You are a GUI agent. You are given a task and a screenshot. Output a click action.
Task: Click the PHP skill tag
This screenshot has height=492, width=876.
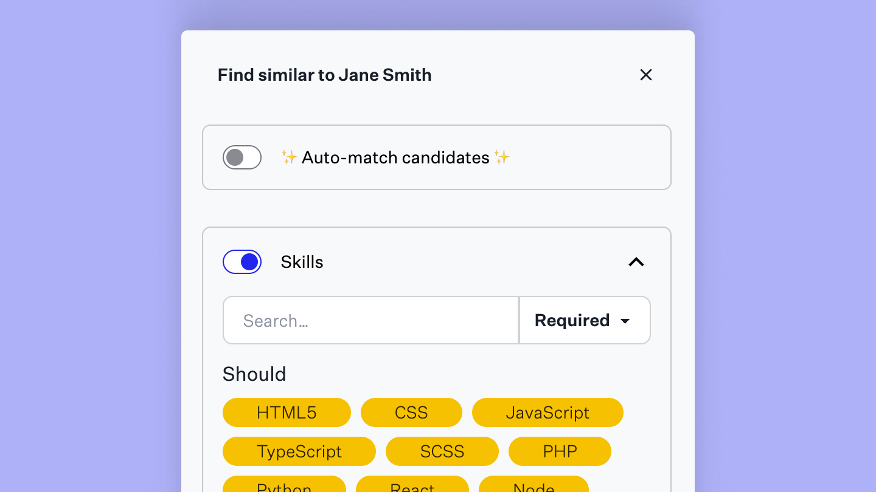click(x=560, y=451)
